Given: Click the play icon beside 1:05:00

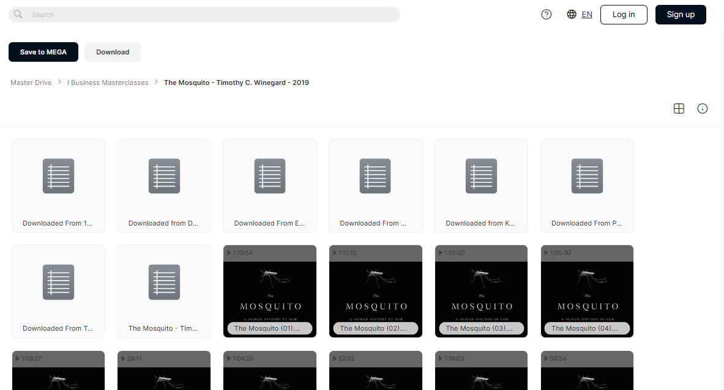Looking at the screenshot, I should click(x=441, y=252).
